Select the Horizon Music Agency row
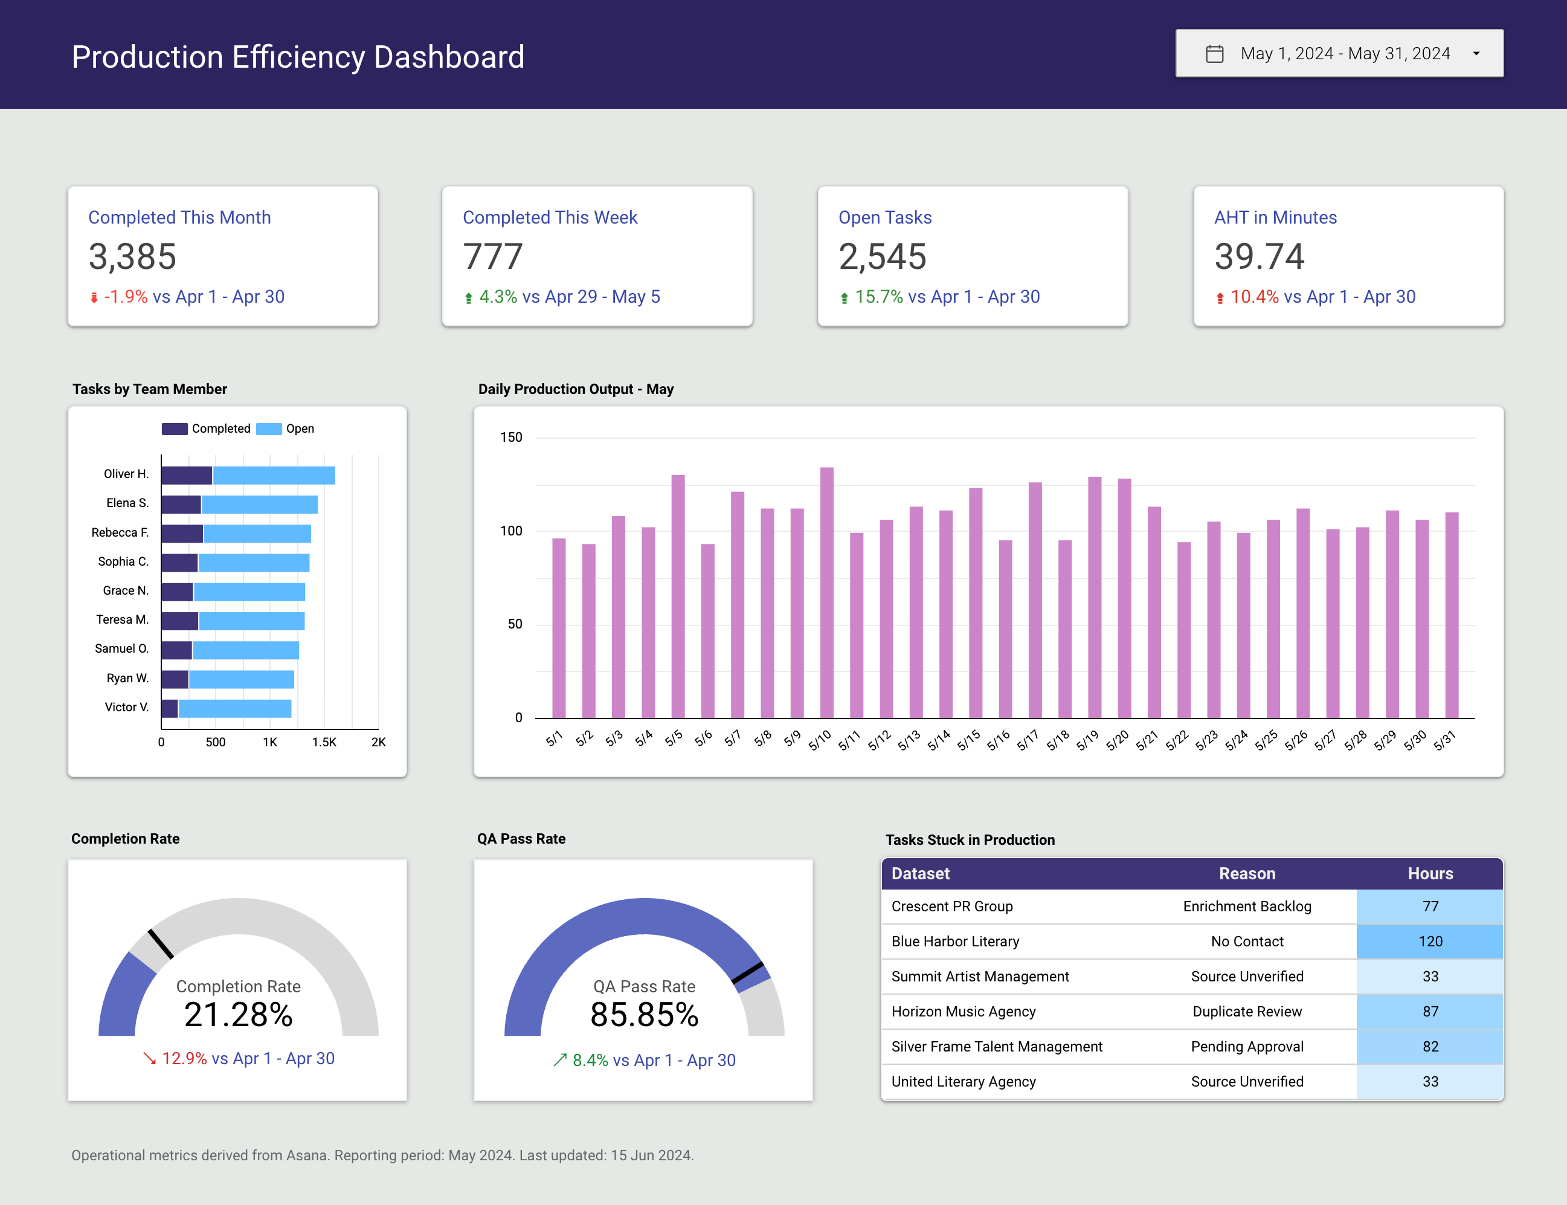This screenshot has height=1205, width=1567. pos(1192,1012)
